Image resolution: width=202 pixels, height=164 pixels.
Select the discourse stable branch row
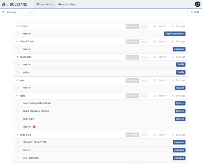[x=101, y=73]
